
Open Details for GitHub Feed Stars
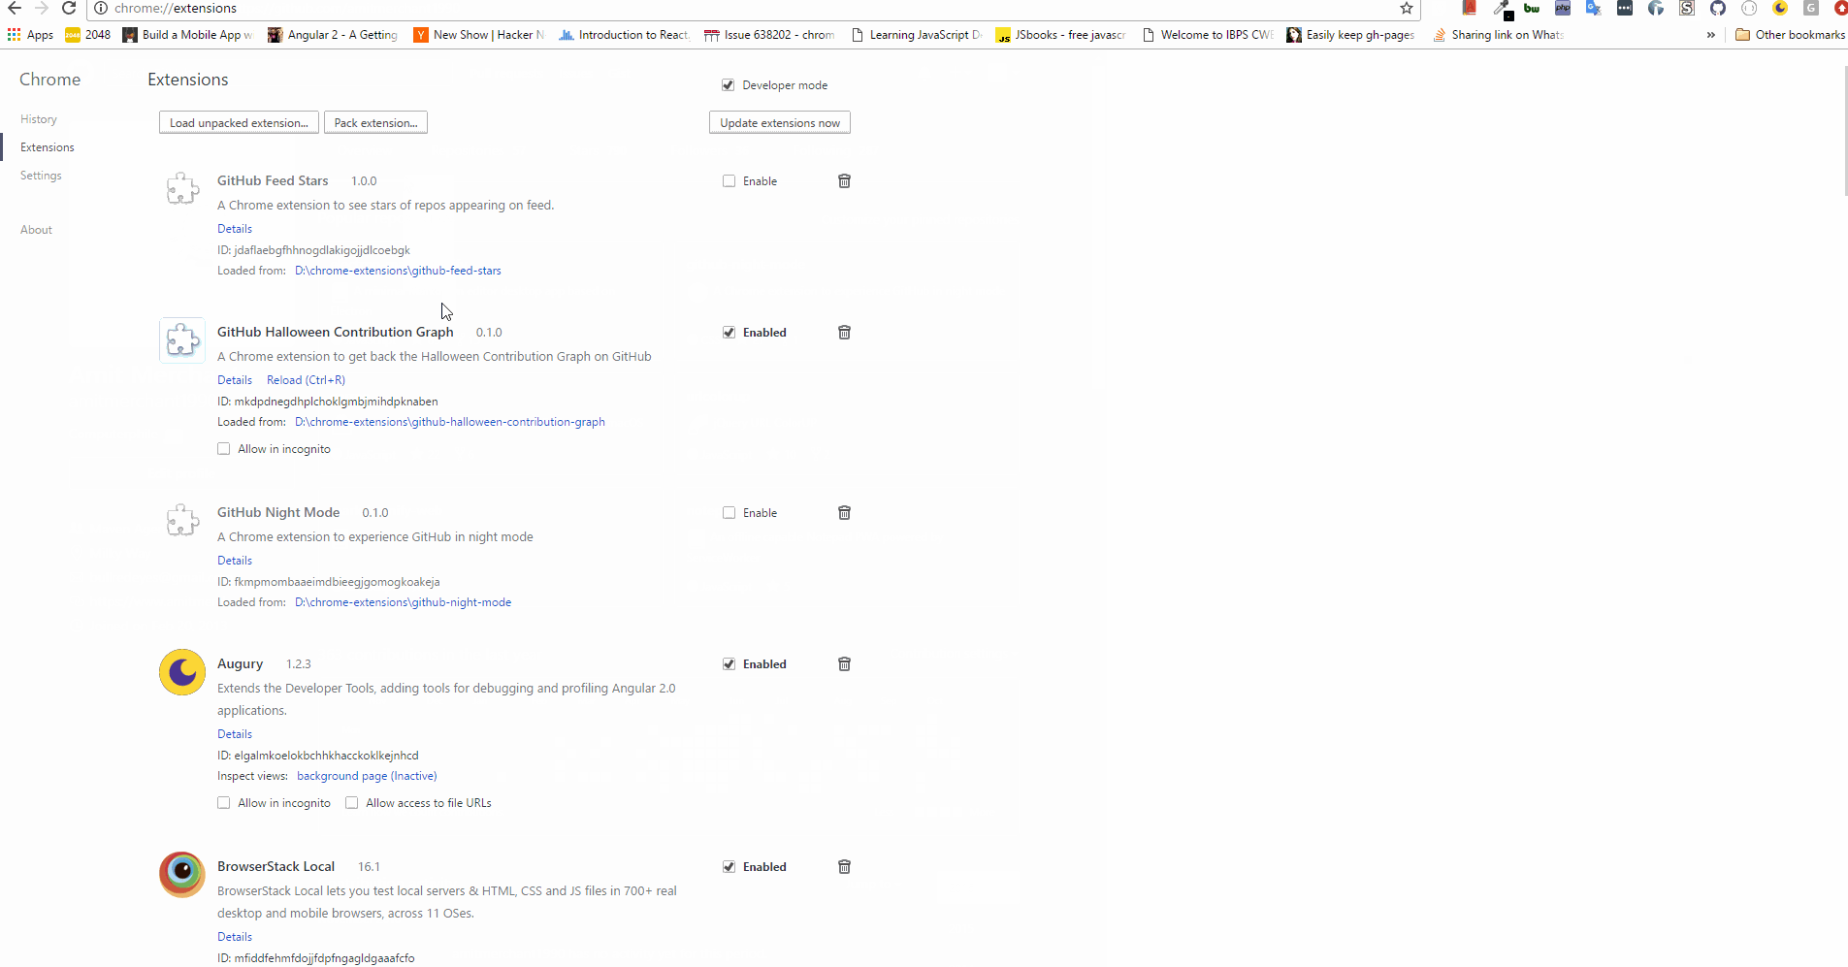coord(235,229)
